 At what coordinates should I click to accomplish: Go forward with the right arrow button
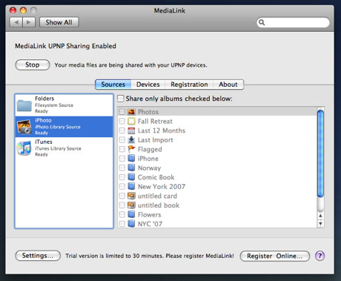tap(29, 22)
